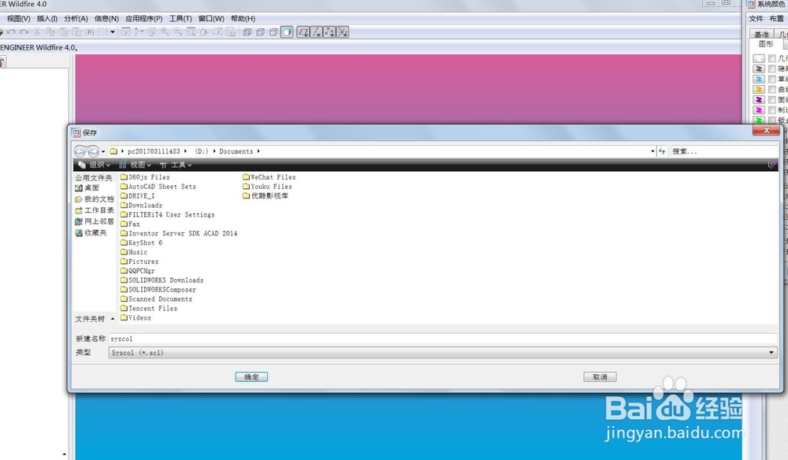
Task: Click the light blue color swatch
Action: click(759, 80)
